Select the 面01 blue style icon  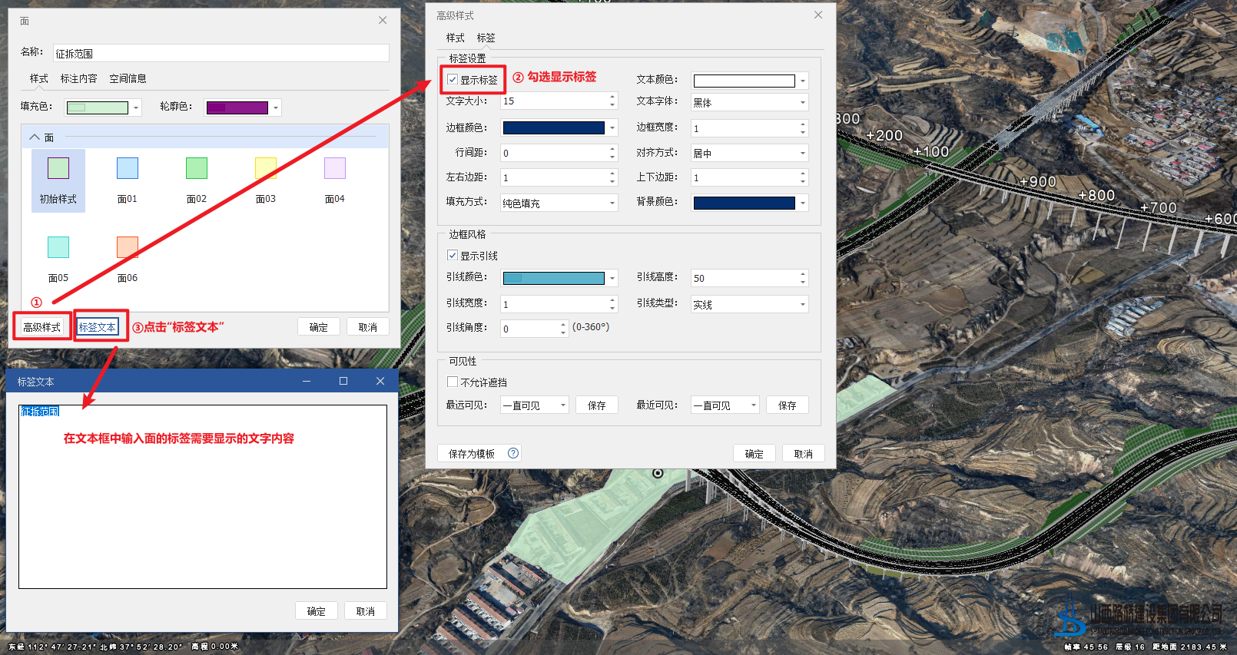(128, 168)
